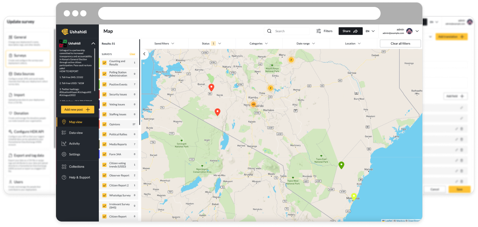Open the Date range filter dropdown
This screenshot has height=227, width=478.
click(x=306, y=43)
